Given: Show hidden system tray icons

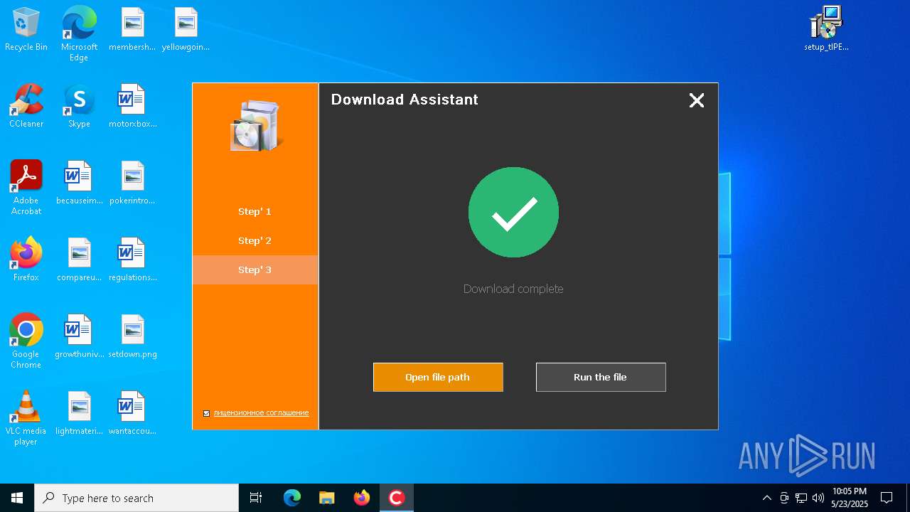Looking at the screenshot, I should [x=766, y=498].
